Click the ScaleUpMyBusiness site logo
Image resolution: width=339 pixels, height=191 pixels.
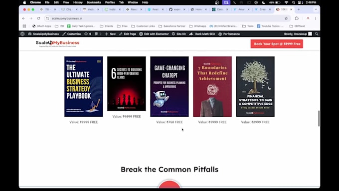pos(57,43)
